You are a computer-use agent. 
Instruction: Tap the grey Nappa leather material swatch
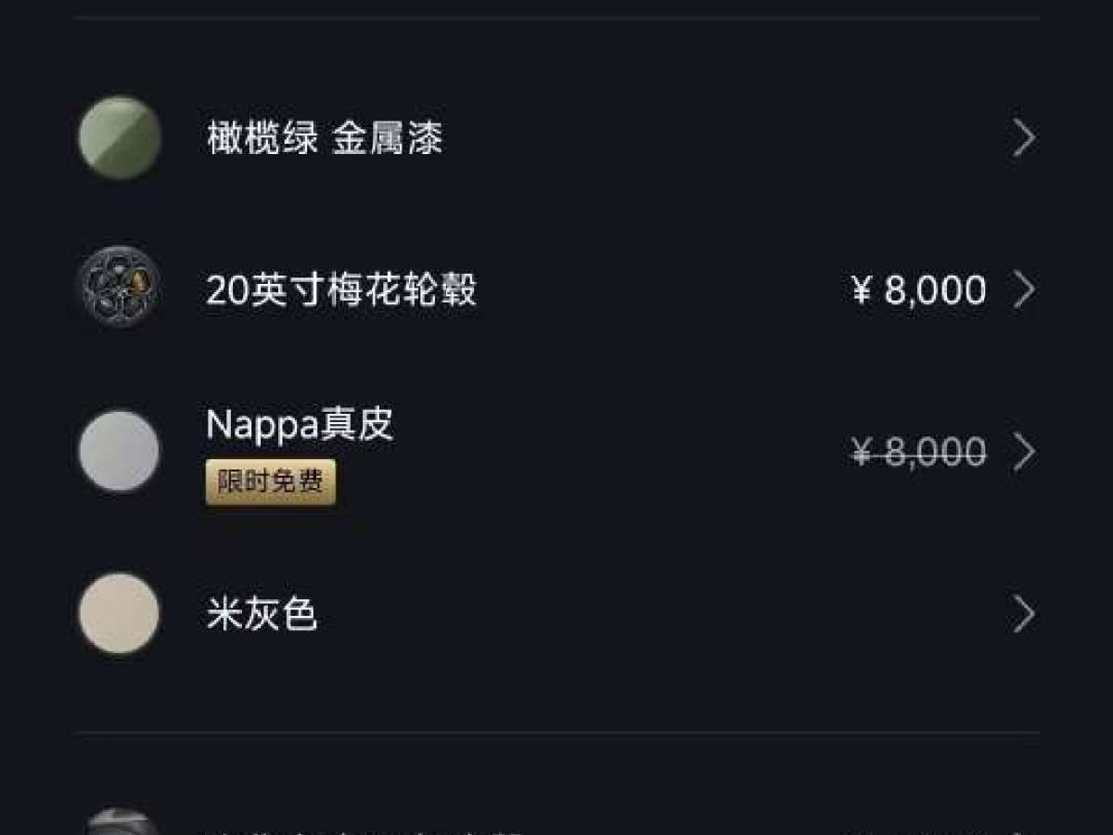coord(120,451)
